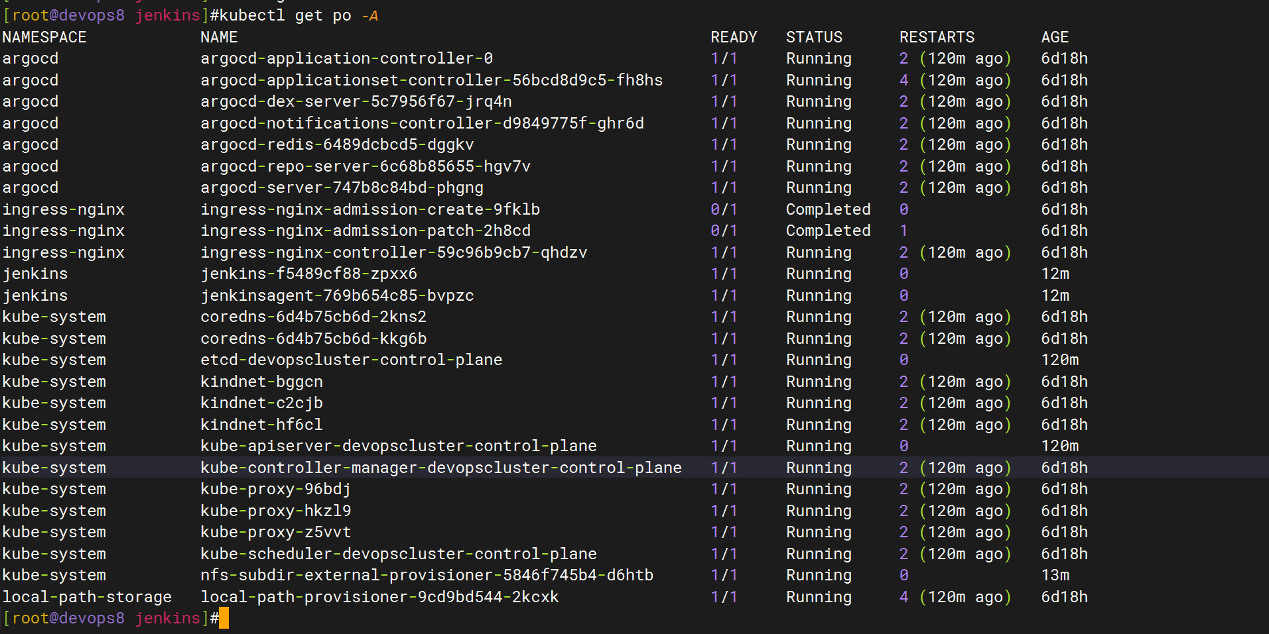The width and height of the screenshot is (1269, 634).
Task: Select argocd-redis-6489dcbcd5-dggkv pod name
Action: point(337,144)
